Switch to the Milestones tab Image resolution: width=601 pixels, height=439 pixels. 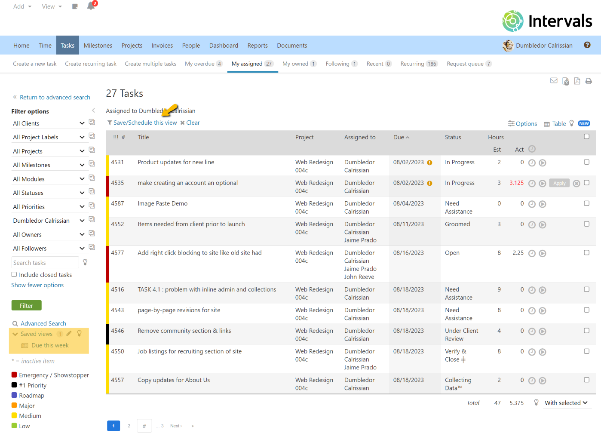click(98, 46)
